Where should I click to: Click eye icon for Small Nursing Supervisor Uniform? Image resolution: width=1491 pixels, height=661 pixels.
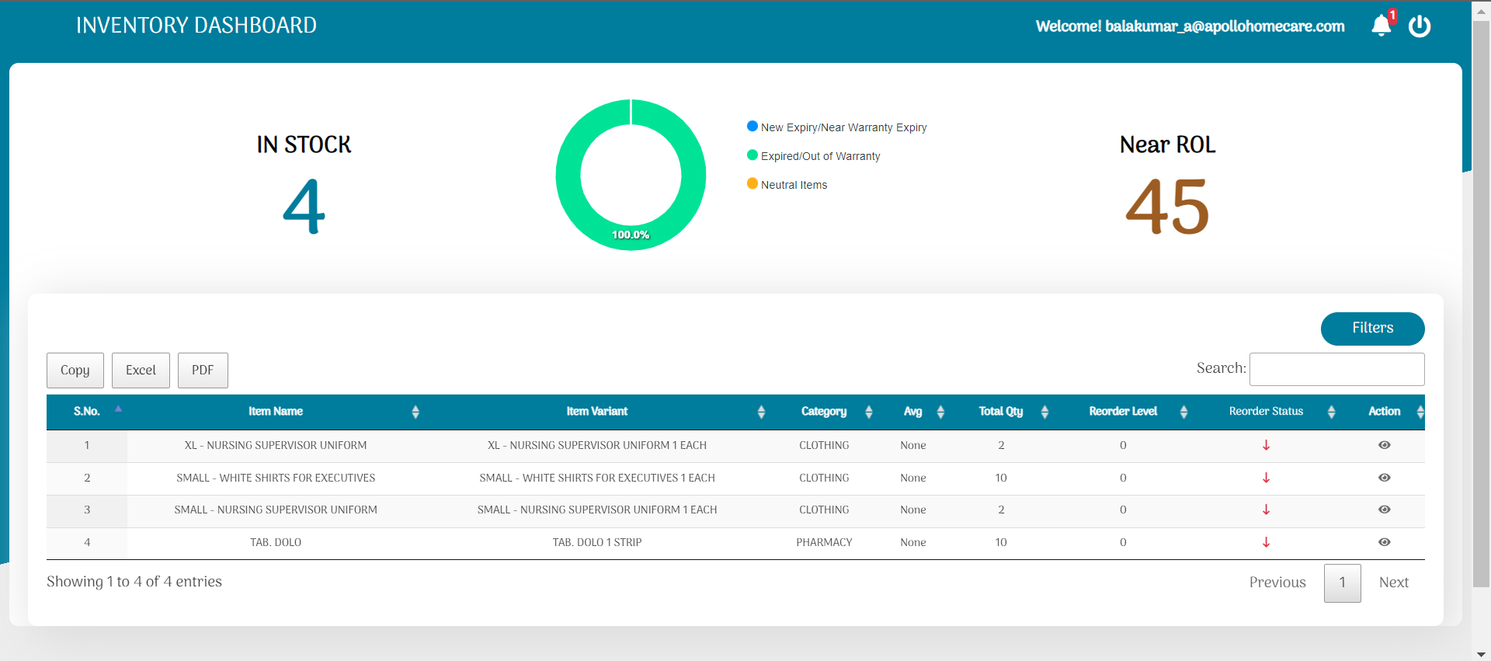(x=1384, y=510)
